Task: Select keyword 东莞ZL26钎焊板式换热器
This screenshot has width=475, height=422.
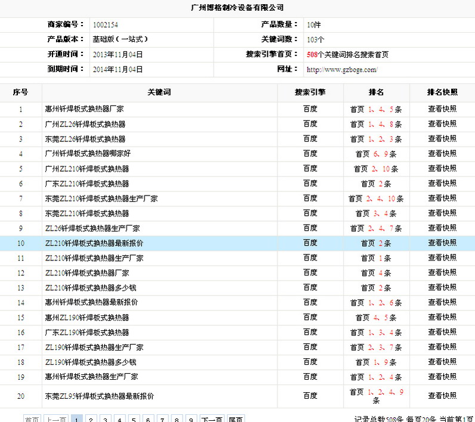Action: (x=85, y=139)
